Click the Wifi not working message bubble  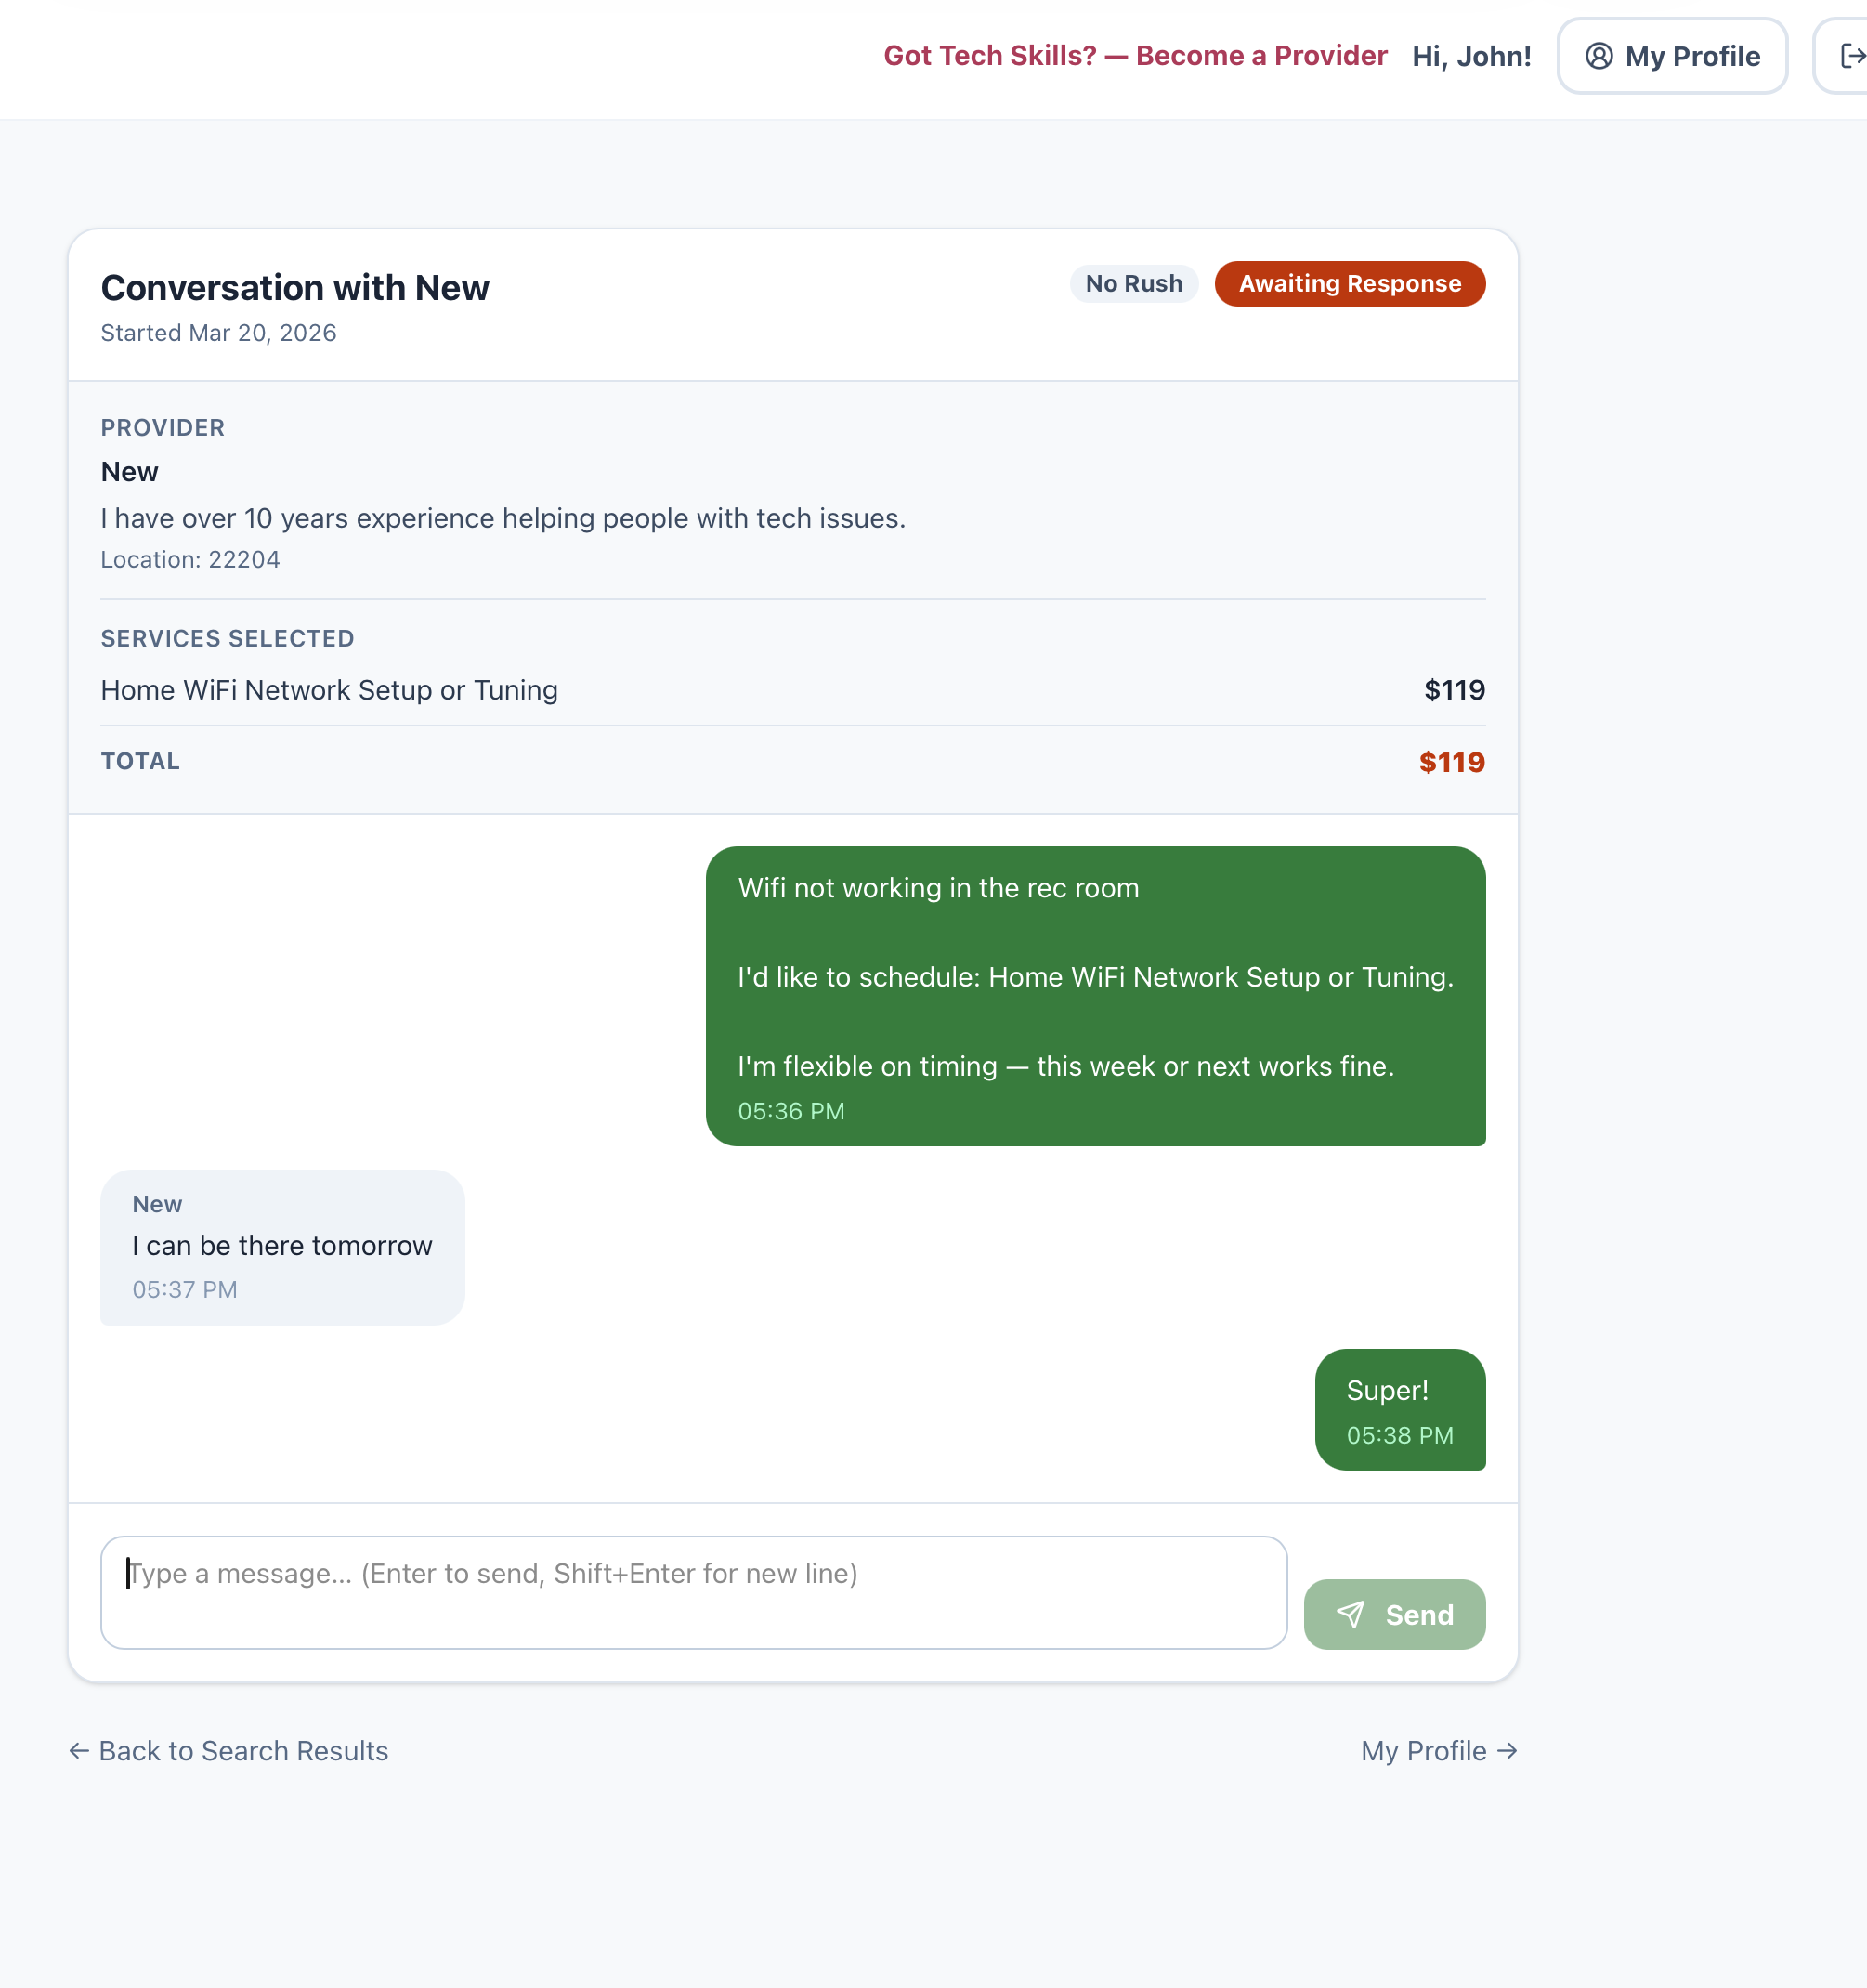point(1095,996)
